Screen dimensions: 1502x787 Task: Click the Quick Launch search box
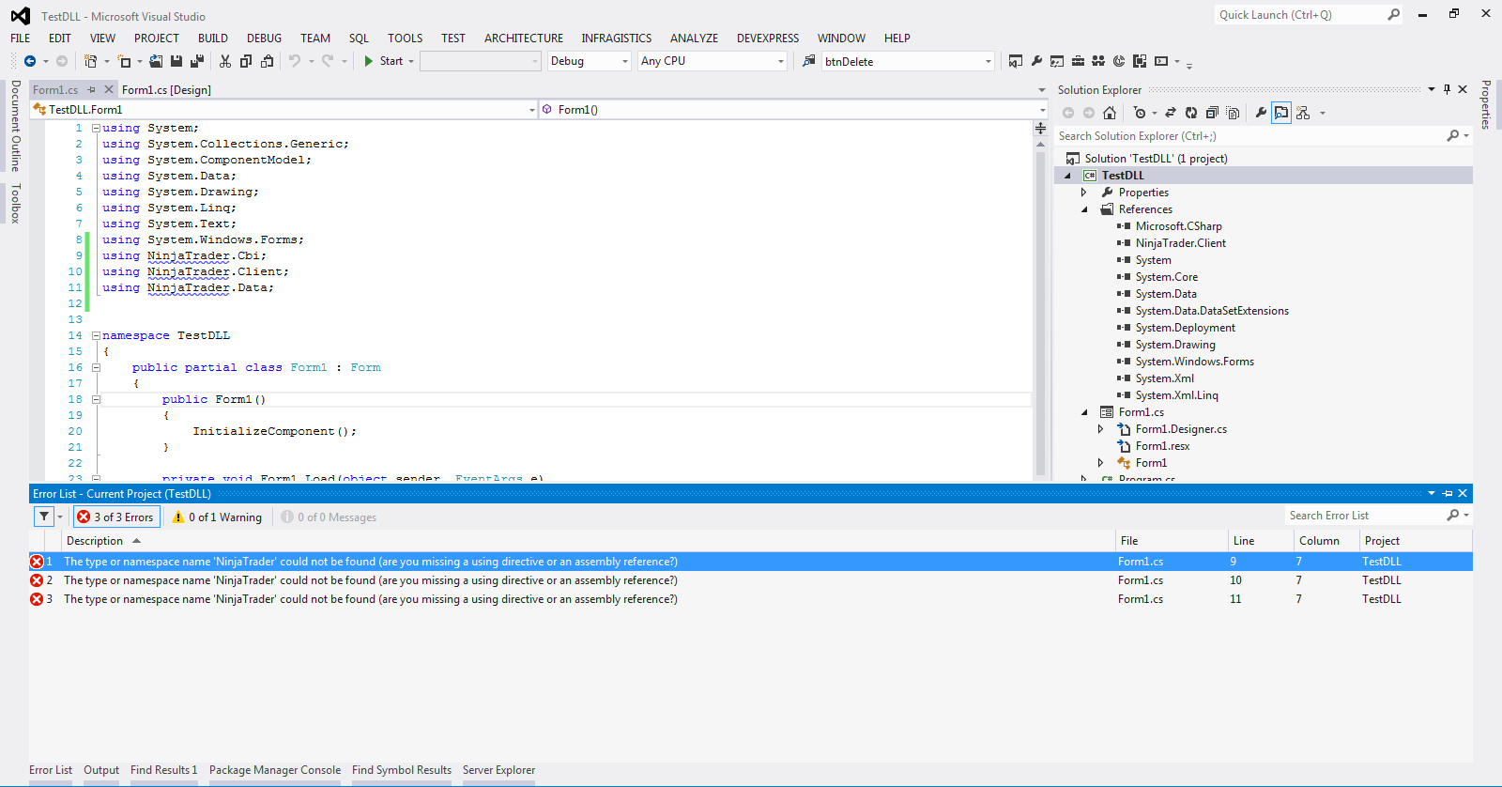[x=1308, y=15]
